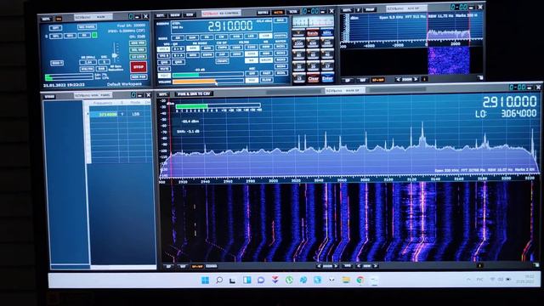
Task: Click PWR & SNR TO CSV button
Action: (x=194, y=93)
